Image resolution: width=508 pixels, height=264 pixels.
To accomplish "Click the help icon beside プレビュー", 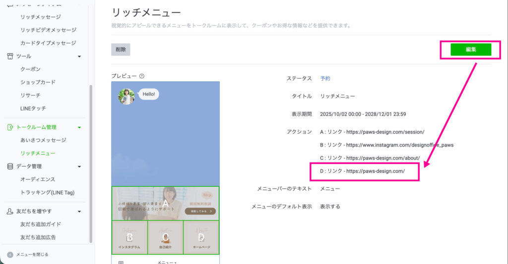I will [x=142, y=76].
